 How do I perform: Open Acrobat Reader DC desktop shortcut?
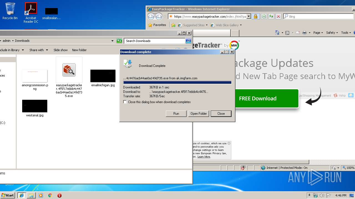pos(31,12)
